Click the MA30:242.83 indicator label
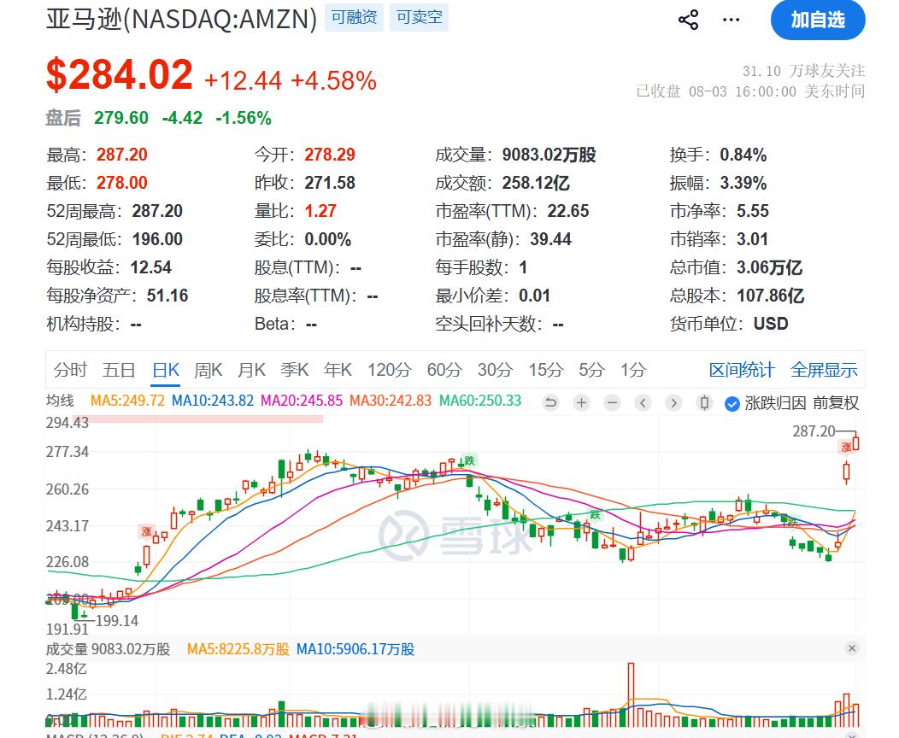899x738 pixels. point(391,401)
